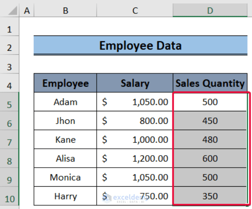The height and width of the screenshot is (209, 252).
Task: Select the Adam cell
Action: pos(65,102)
